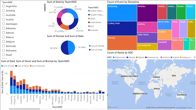Click Sum of Gold legend entry

pyautogui.click(x=8, y=66)
